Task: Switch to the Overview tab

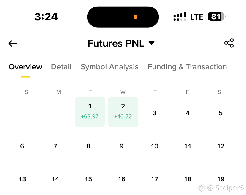Action: coord(26,67)
